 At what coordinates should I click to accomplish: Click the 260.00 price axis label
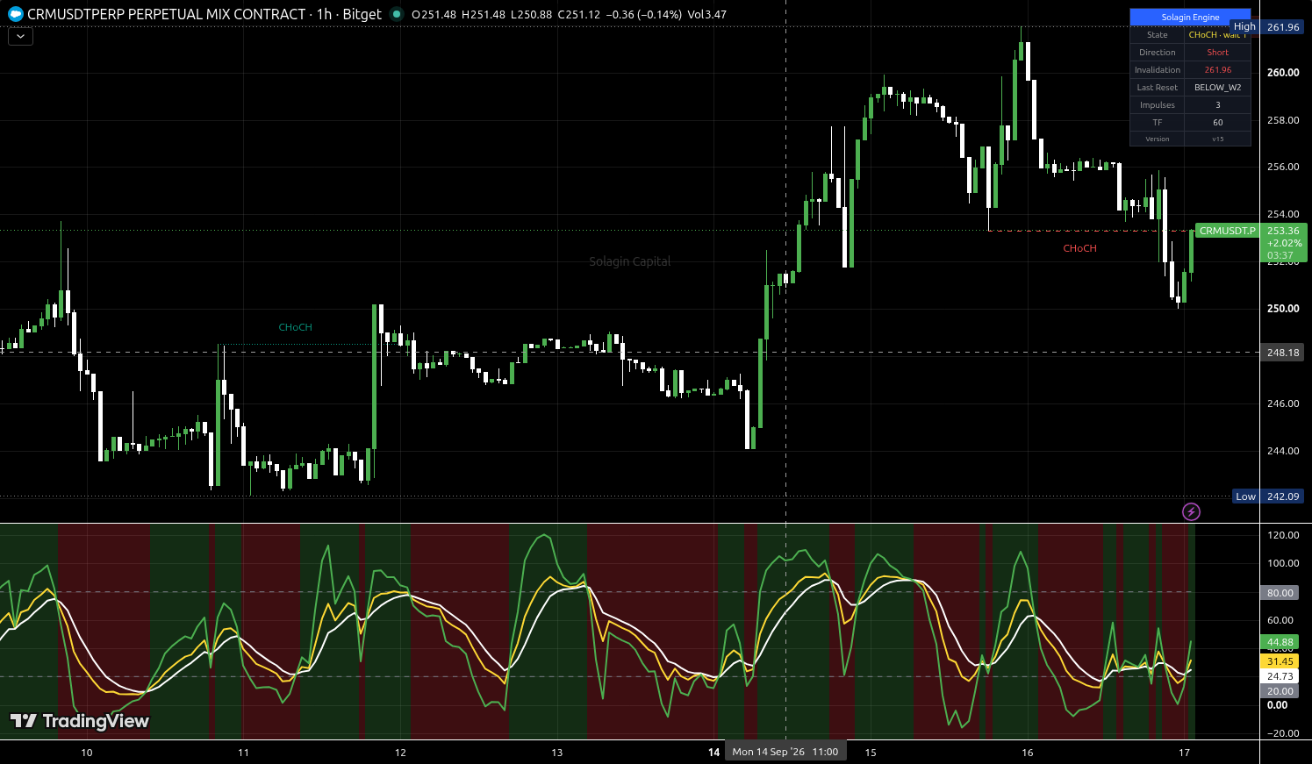tap(1283, 73)
